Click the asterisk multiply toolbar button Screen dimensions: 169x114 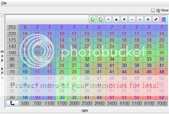pos(148,19)
